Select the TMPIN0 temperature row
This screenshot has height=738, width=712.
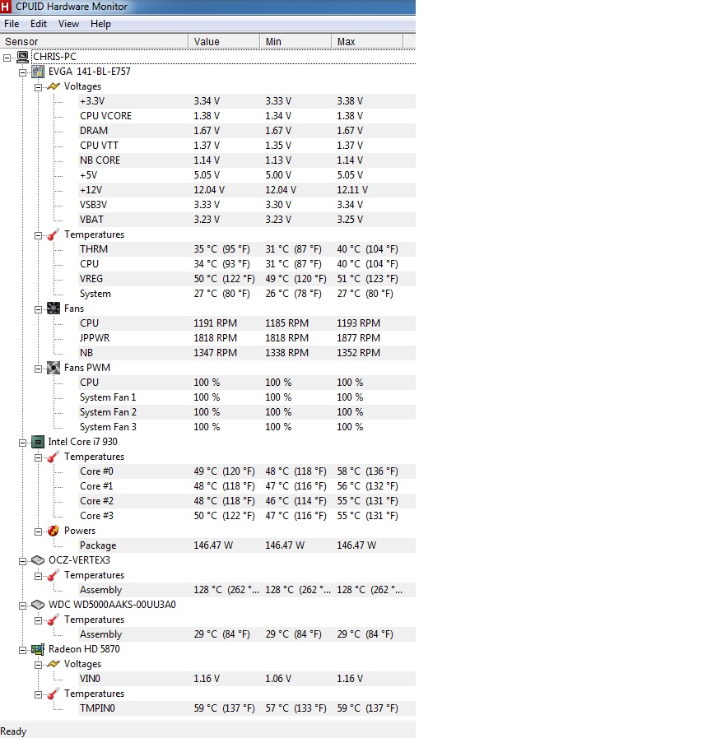pyautogui.click(x=247, y=708)
